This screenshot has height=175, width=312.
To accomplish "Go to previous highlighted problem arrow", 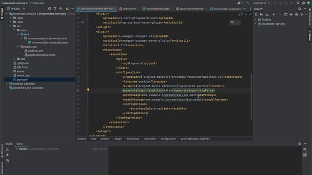I will click(x=246, y=15).
